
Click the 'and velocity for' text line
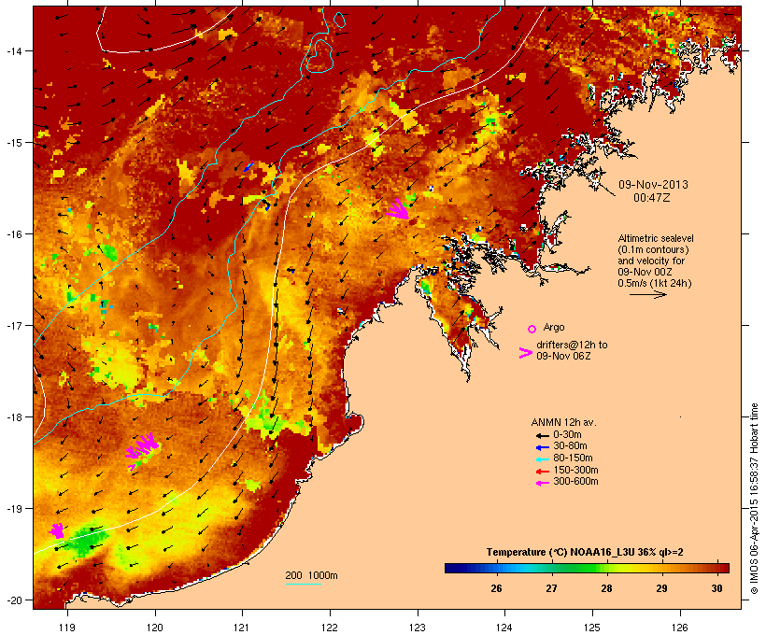click(651, 261)
